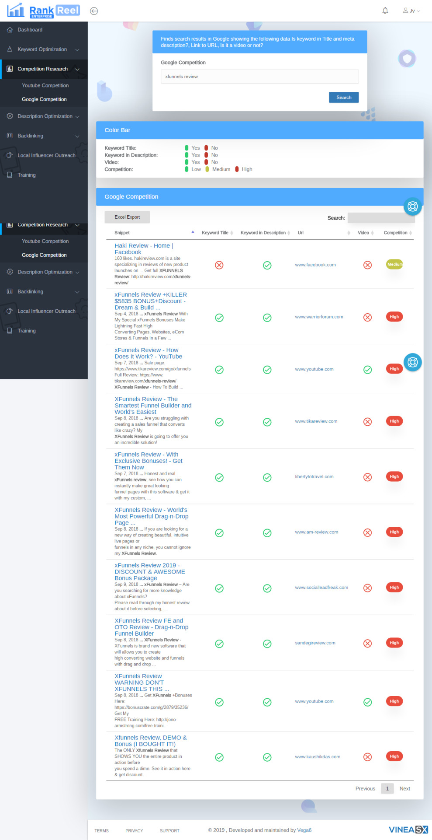This screenshot has height=840, width=432.
Task: Expand top Backlinking chevron
Action: 77,136
